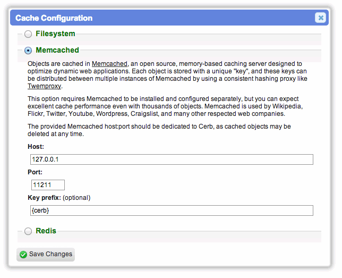The image size is (342, 278).
Task: Open the Twemproxy link
Action: pyautogui.click(x=44, y=86)
